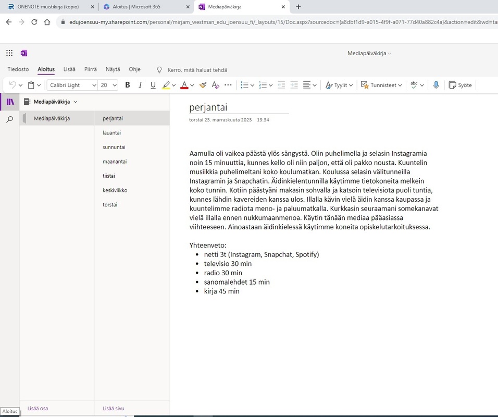Open the font size dropdown
The height and width of the screenshot is (417, 498).
tap(108, 85)
